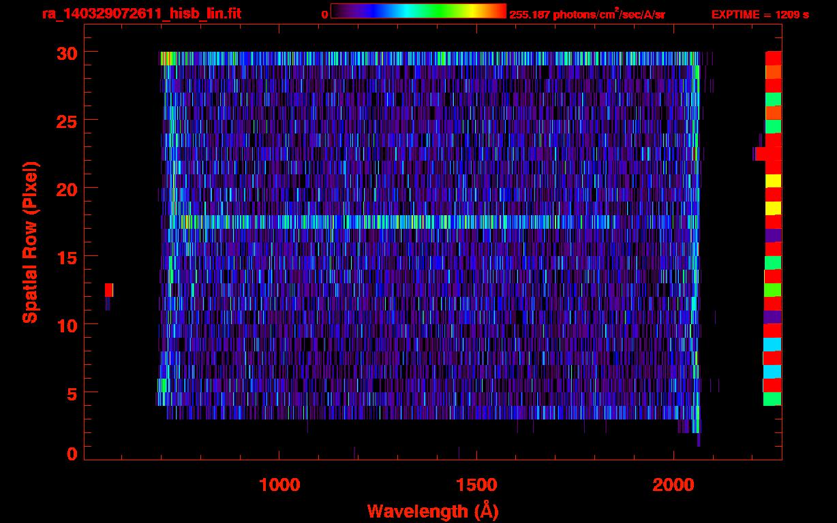837x523 pixels.
Task: Click the x-axis tick label 1000
Action: 279,485
